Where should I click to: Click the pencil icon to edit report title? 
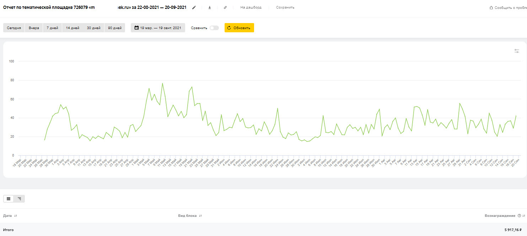[194, 7]
